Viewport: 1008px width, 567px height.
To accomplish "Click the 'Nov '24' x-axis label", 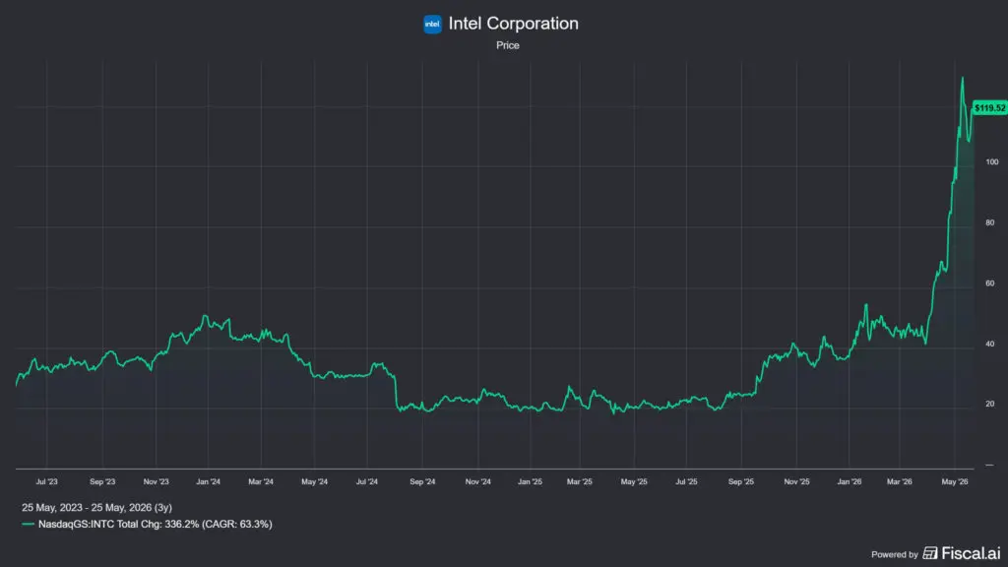I will (x=477, y=481).
